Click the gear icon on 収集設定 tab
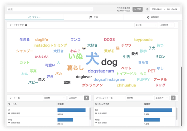The image size is (187, 131). tap(148, 17)
